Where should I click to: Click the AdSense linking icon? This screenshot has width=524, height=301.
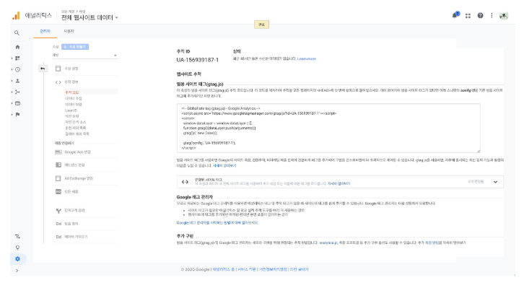pyautogui.click(x=58, y=165)
